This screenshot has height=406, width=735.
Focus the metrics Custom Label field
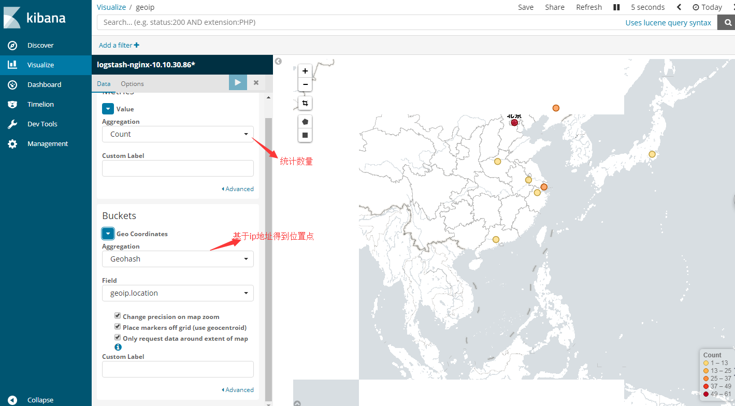(x=178, y=168)
